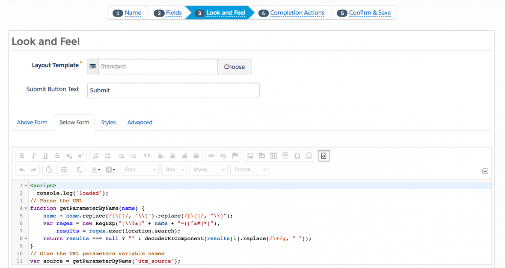Screen dimensions: 505x268
Task: Toggle bold formatting in the editor
Action: [x=22, y=156]
